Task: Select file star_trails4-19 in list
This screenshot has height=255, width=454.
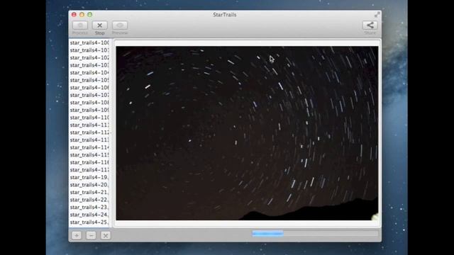Action: pos(89,178)
